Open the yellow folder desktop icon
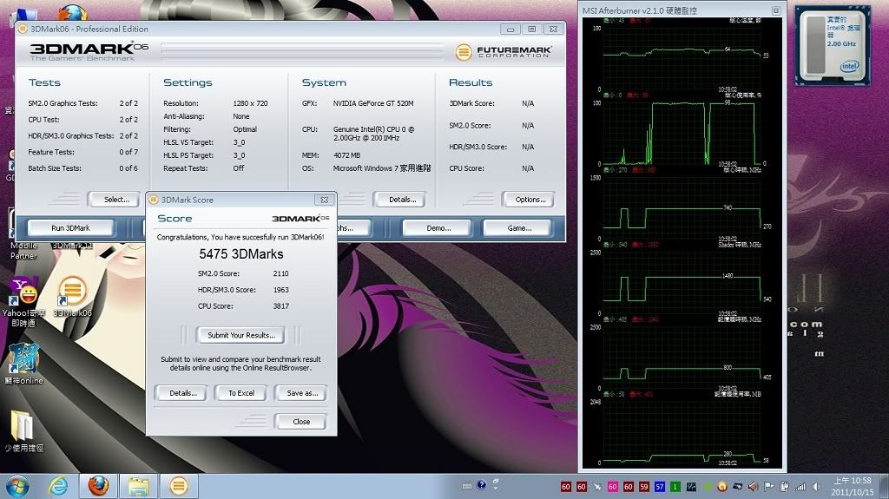 [23, 427]
